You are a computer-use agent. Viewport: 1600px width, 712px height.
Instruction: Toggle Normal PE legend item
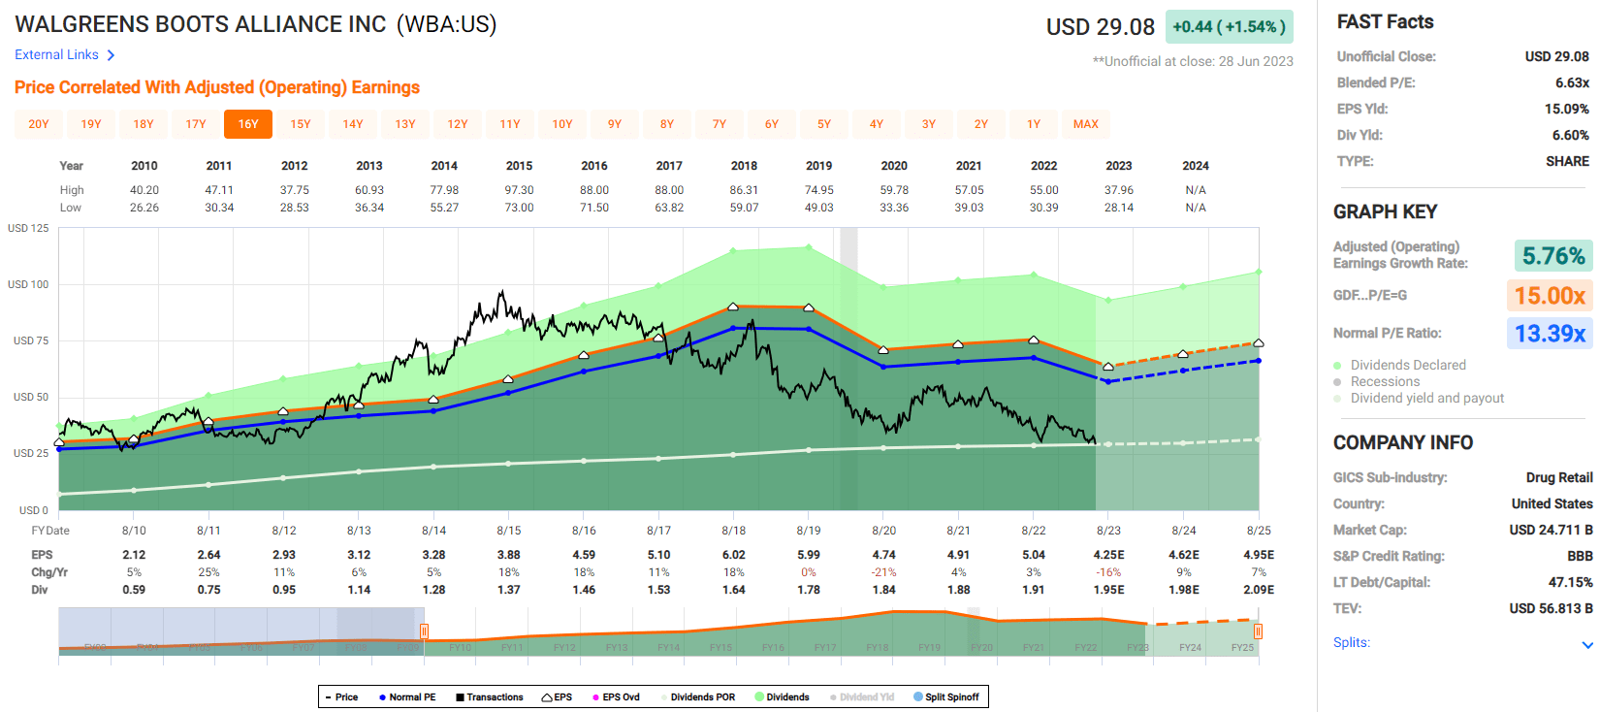tap(407, 696)
